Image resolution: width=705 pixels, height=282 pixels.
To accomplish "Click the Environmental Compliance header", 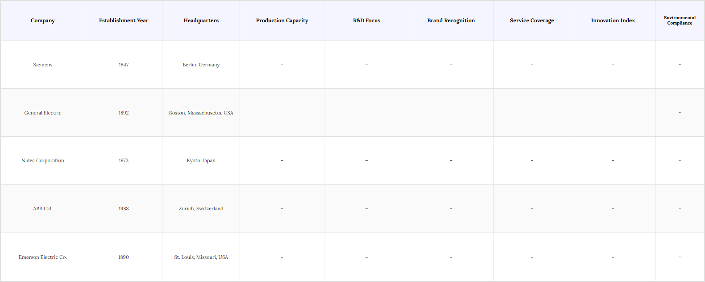I will (680, 20).
